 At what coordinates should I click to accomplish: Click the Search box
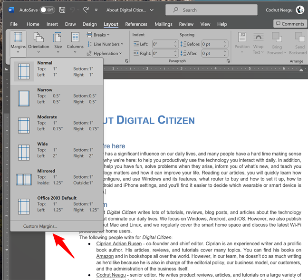[212, 10]
